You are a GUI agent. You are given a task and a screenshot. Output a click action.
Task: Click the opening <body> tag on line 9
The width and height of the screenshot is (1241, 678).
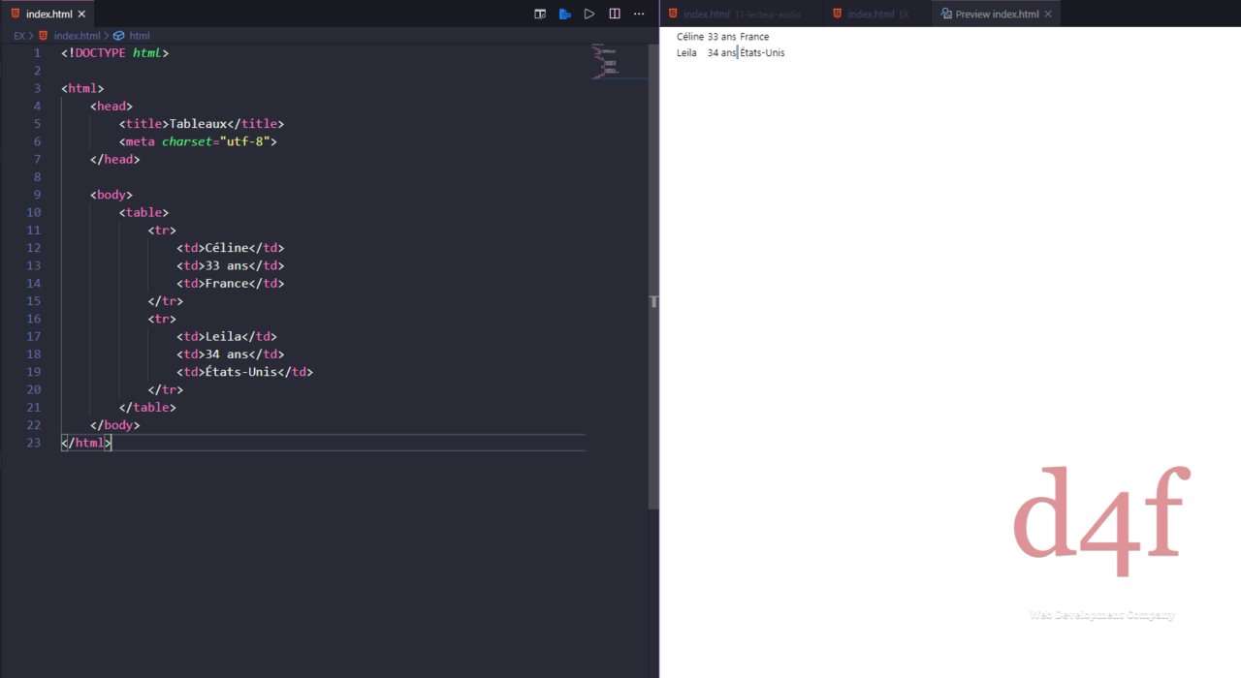[x=111, y=195]
